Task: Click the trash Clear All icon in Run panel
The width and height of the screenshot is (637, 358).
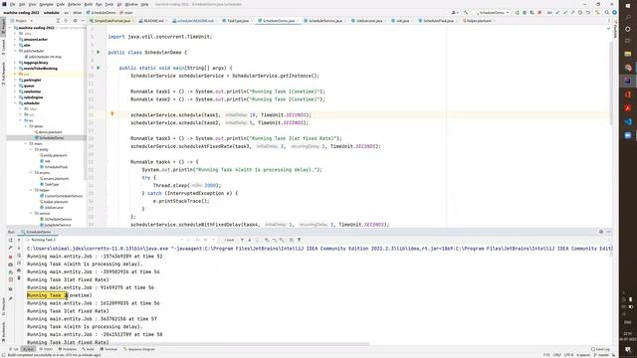Action: pyautogui.click(x=19, y=278)
